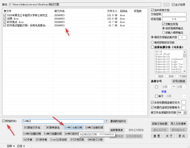Click font list scroll-up arrow

[x=185, y=52]
